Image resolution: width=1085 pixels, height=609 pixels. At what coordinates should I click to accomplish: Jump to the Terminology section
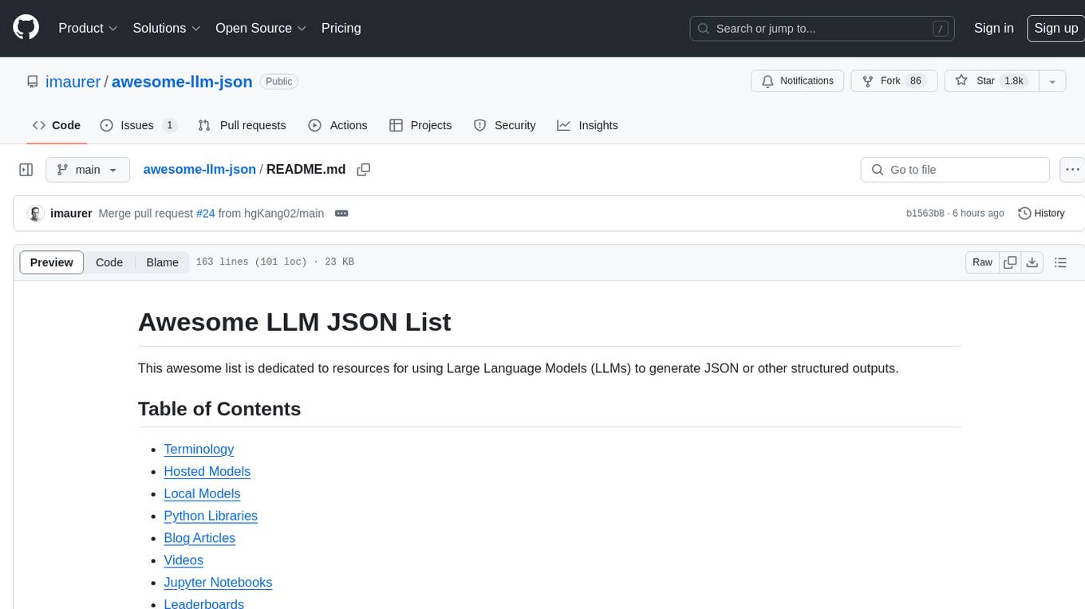(x=199, y=450)
